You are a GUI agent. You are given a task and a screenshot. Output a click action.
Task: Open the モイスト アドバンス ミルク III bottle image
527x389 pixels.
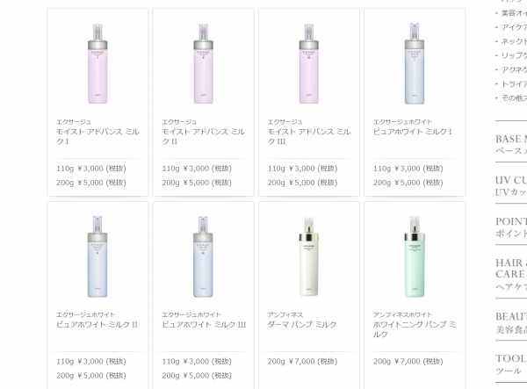click(x=308, y=64)
